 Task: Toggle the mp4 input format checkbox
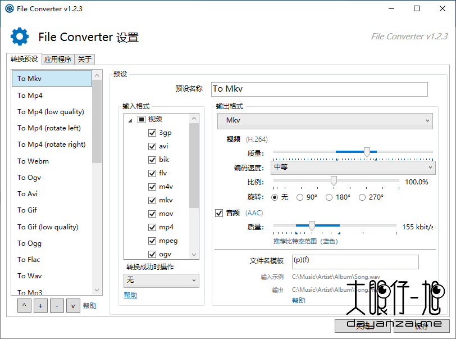(x=152, y=227)
